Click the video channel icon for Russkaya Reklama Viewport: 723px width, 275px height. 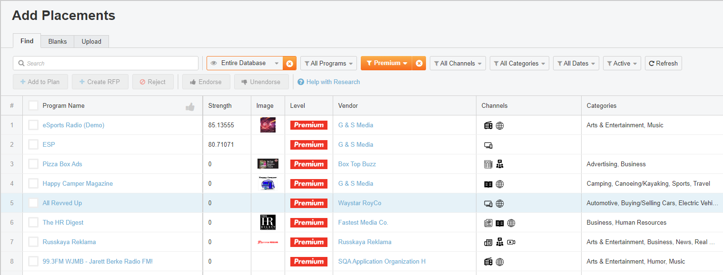tap(511, 242)
